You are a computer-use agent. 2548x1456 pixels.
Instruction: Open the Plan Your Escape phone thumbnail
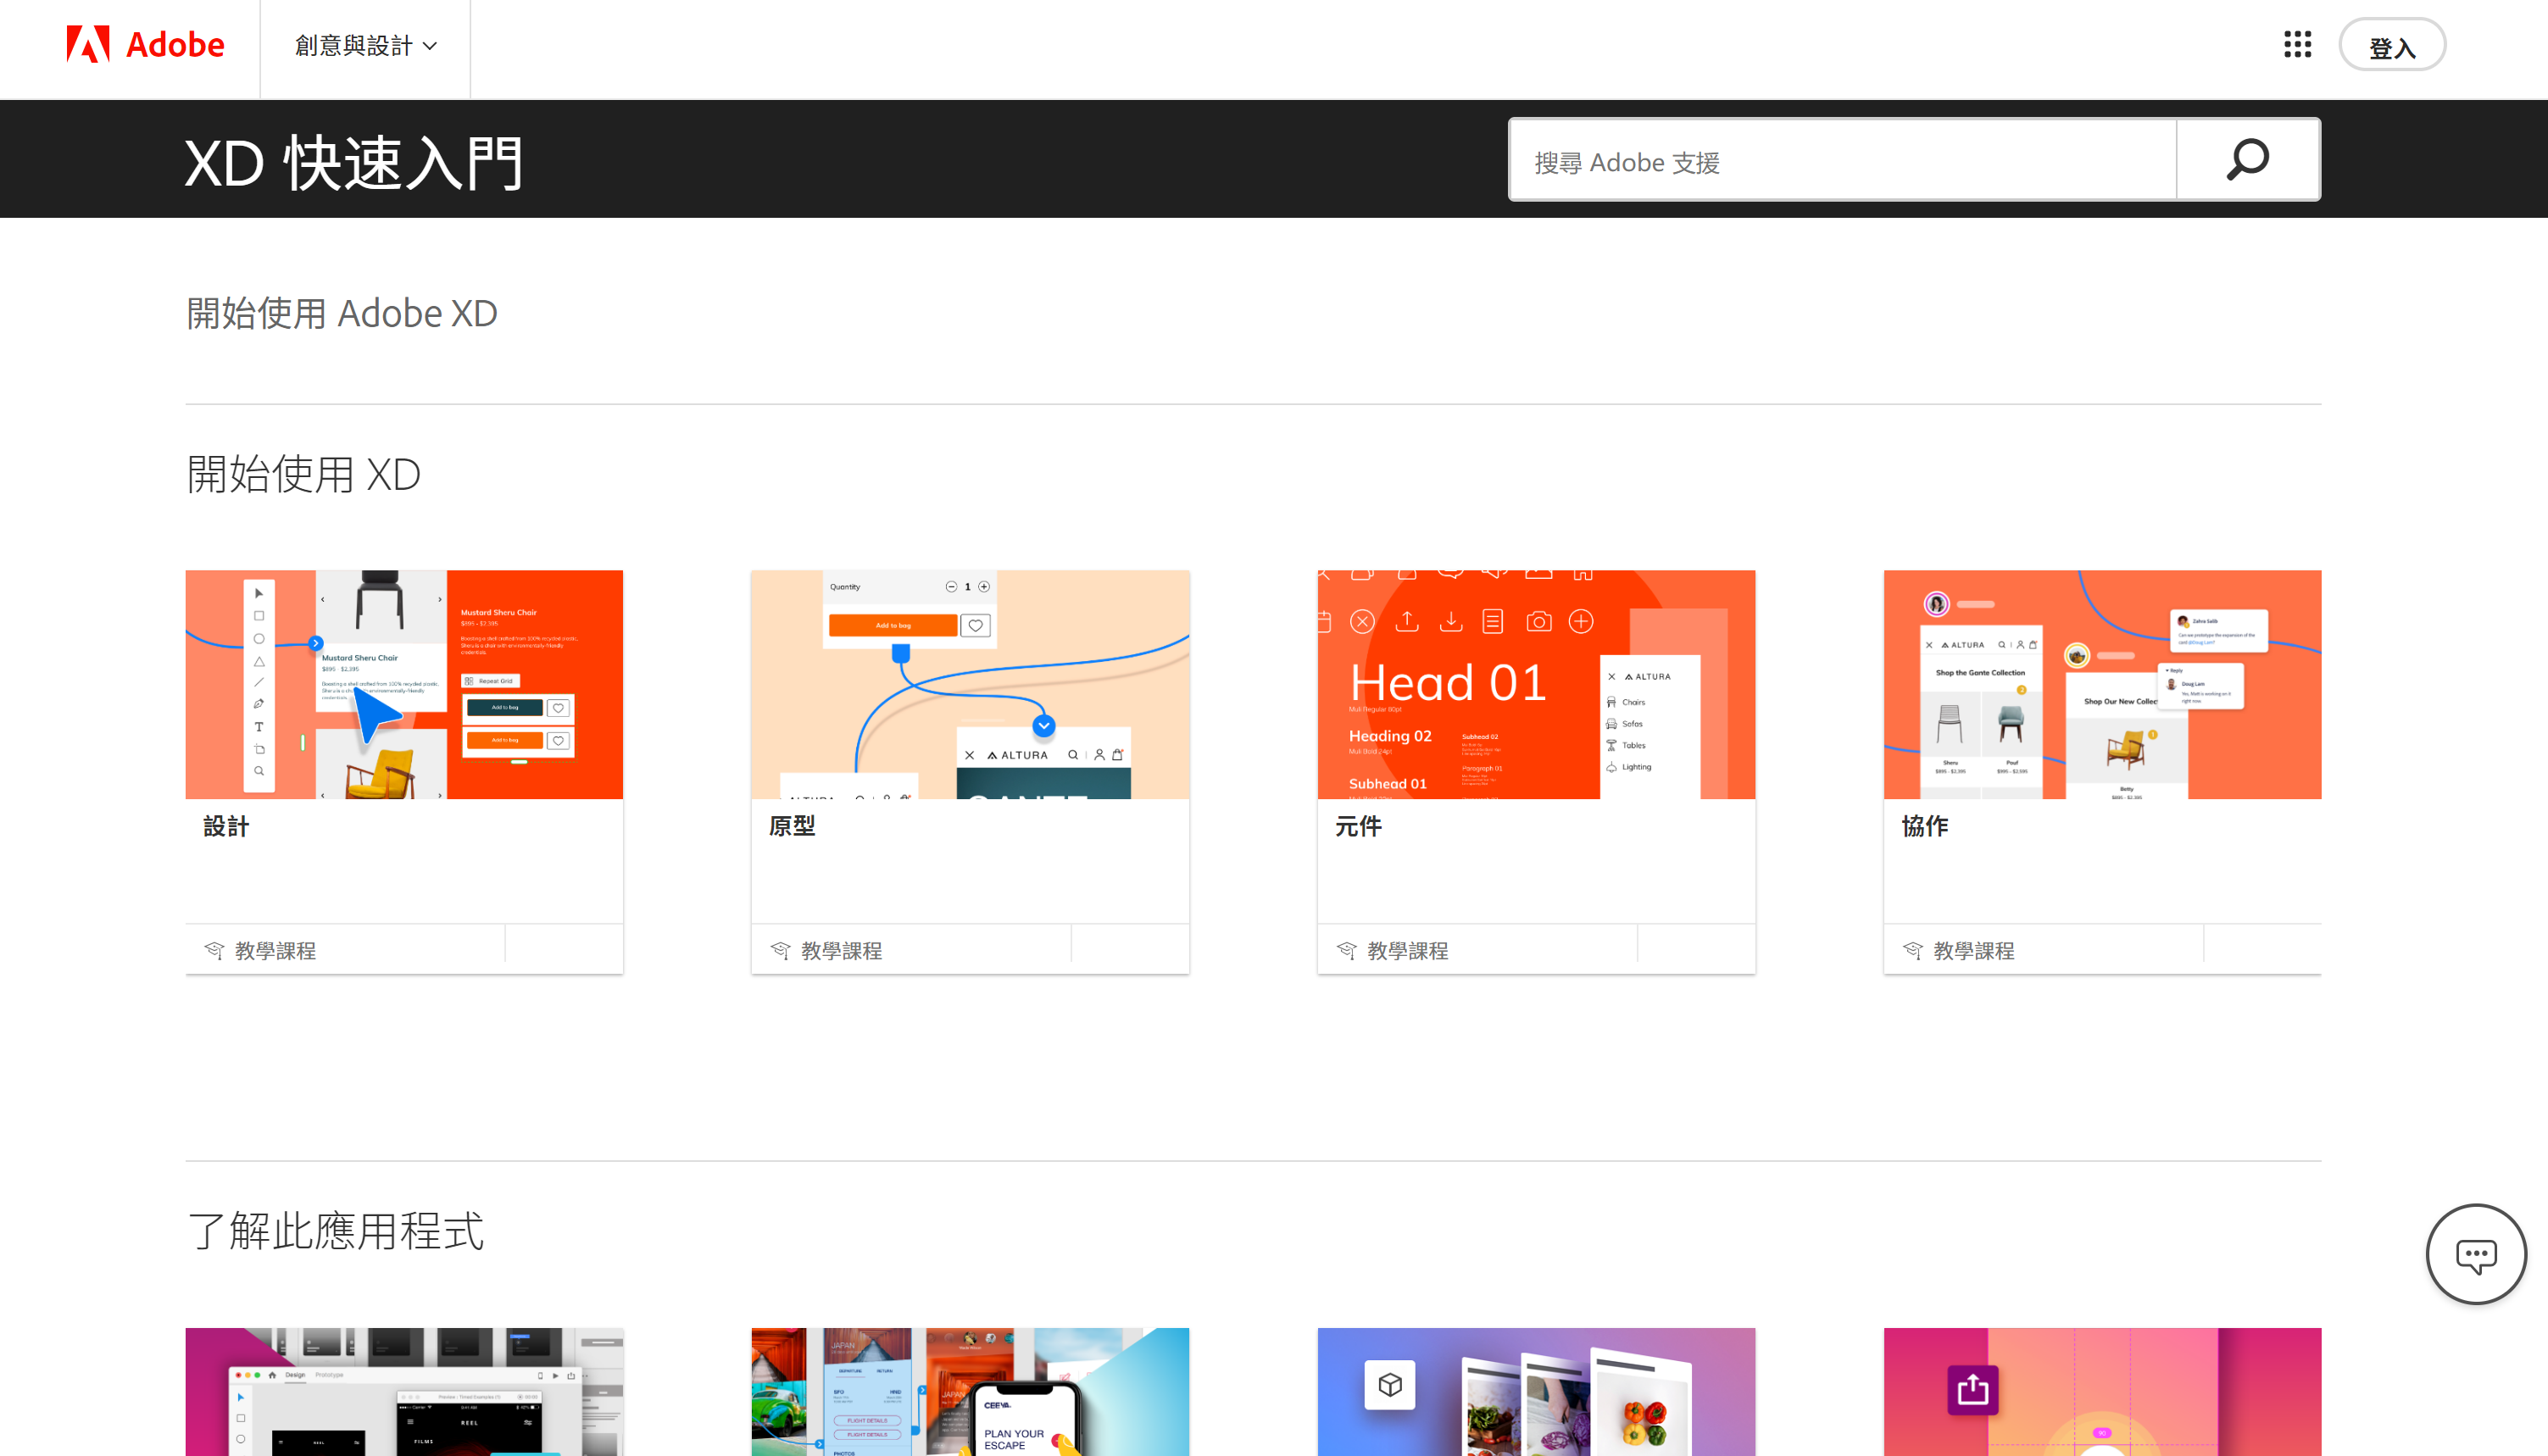click(x=970, y=1391)
